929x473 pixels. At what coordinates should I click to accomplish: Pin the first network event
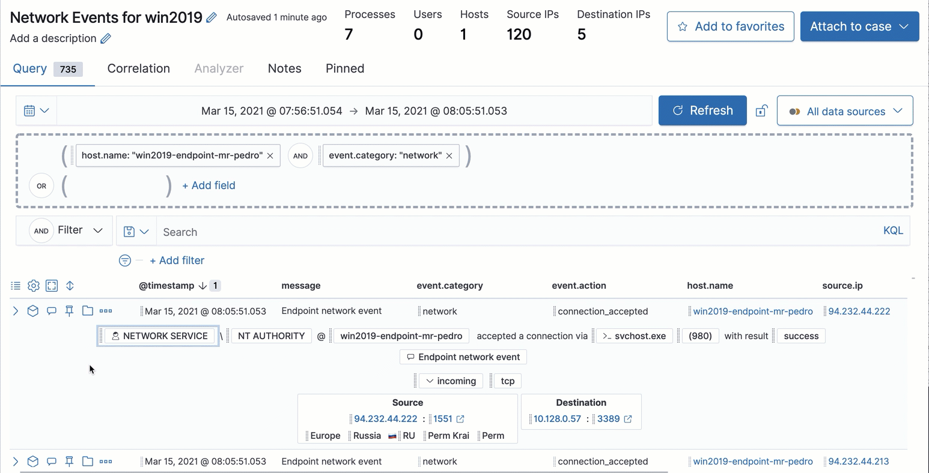tap(69, 310)
